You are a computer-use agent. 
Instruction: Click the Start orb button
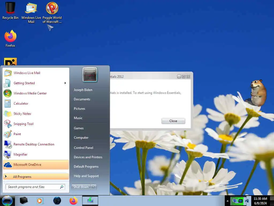[x=7, y=201]
